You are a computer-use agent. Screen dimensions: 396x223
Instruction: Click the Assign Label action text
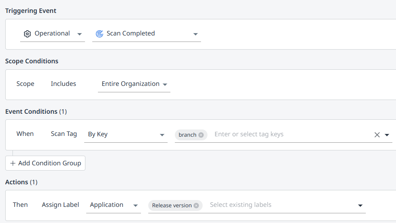(x=60, y=205)
